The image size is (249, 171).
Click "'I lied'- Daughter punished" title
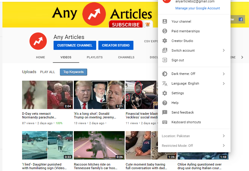coord(44,166)
